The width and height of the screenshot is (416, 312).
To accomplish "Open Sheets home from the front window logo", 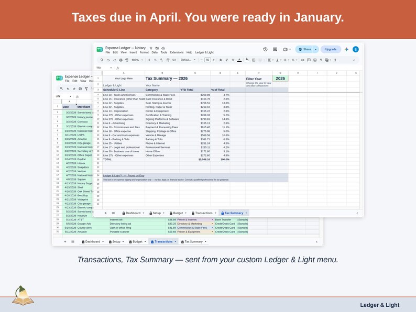I will click(x=100, y=50).
